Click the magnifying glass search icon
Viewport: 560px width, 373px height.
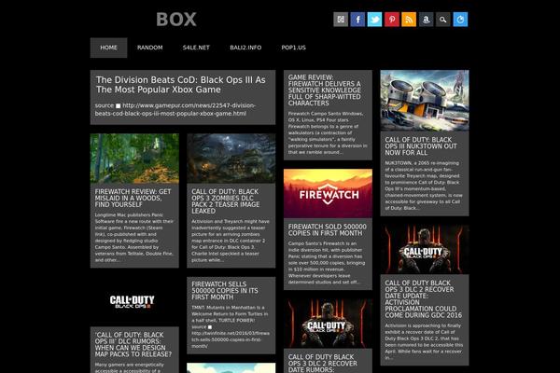click(x=443, y=20)
